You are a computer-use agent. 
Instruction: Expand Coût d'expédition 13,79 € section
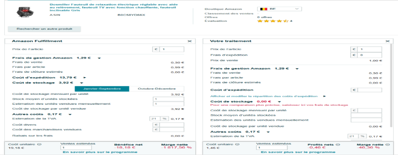(85, 77)
